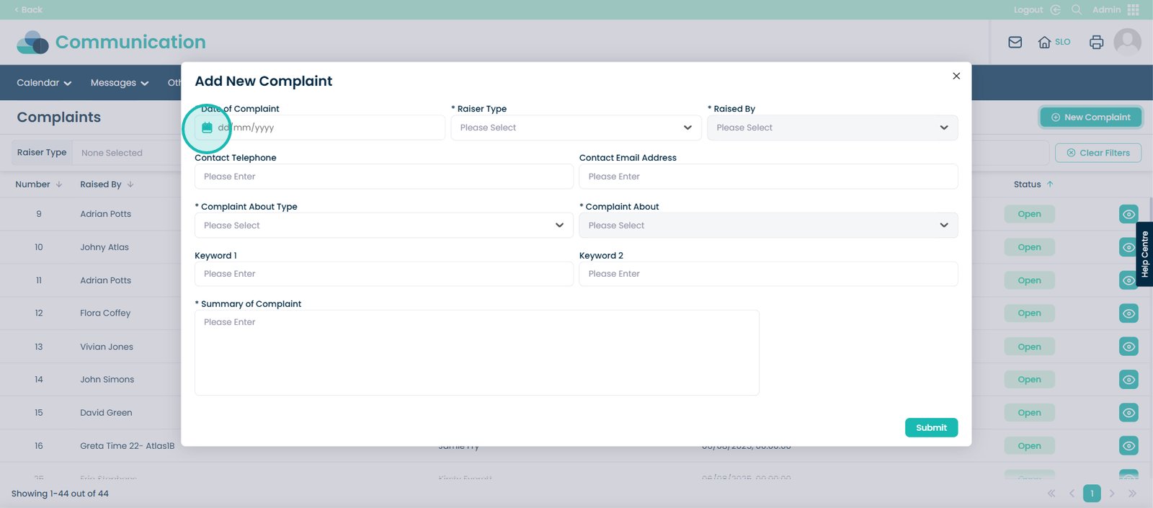Sort by Number column arrow

pyautogui.click(x=59, y=184)
